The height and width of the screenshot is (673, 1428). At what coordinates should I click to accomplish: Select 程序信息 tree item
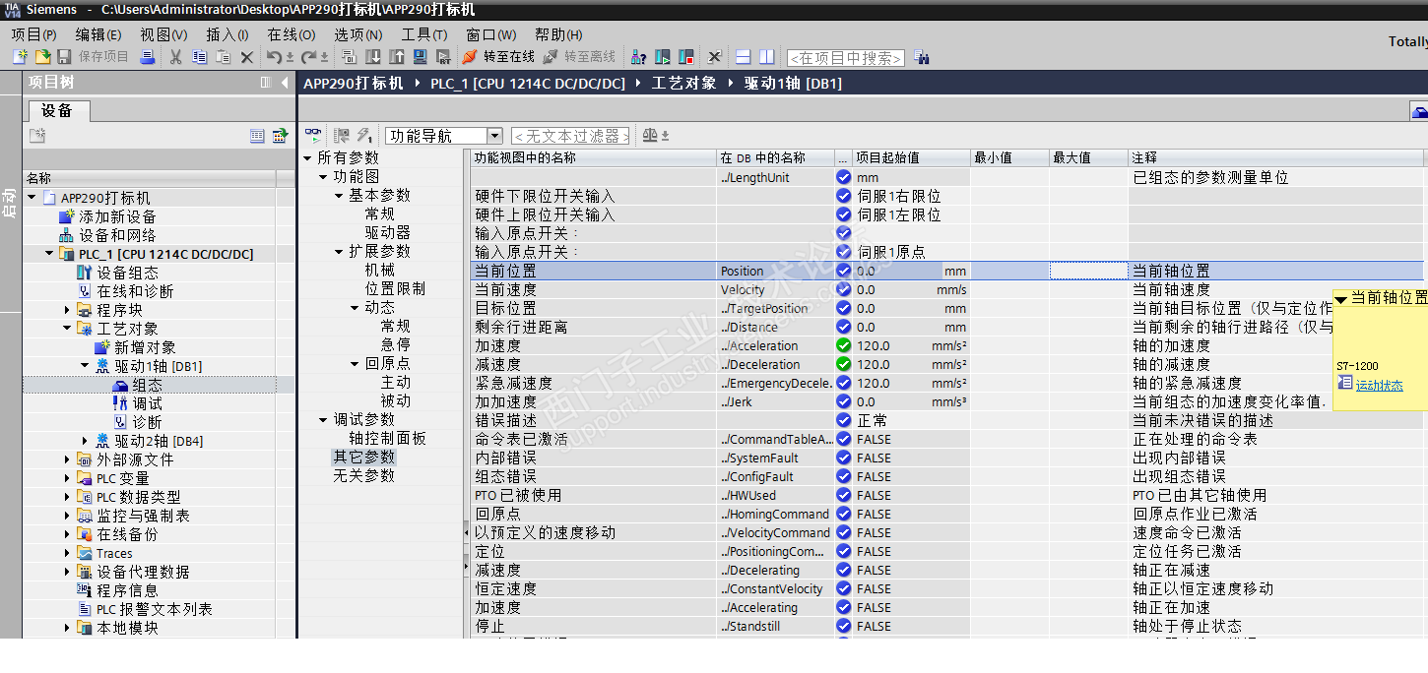pyautogui.click(x=127, y=590)
